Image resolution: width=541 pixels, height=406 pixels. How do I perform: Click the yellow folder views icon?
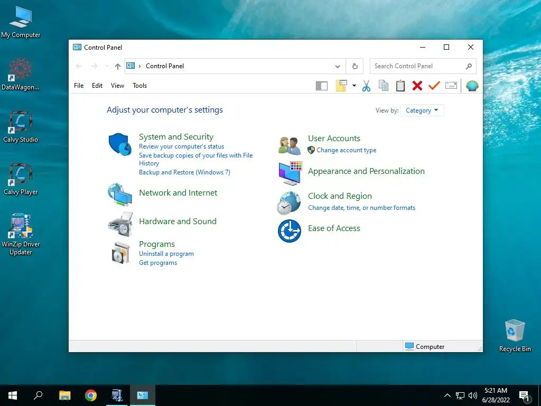click(x=341, y=86)
